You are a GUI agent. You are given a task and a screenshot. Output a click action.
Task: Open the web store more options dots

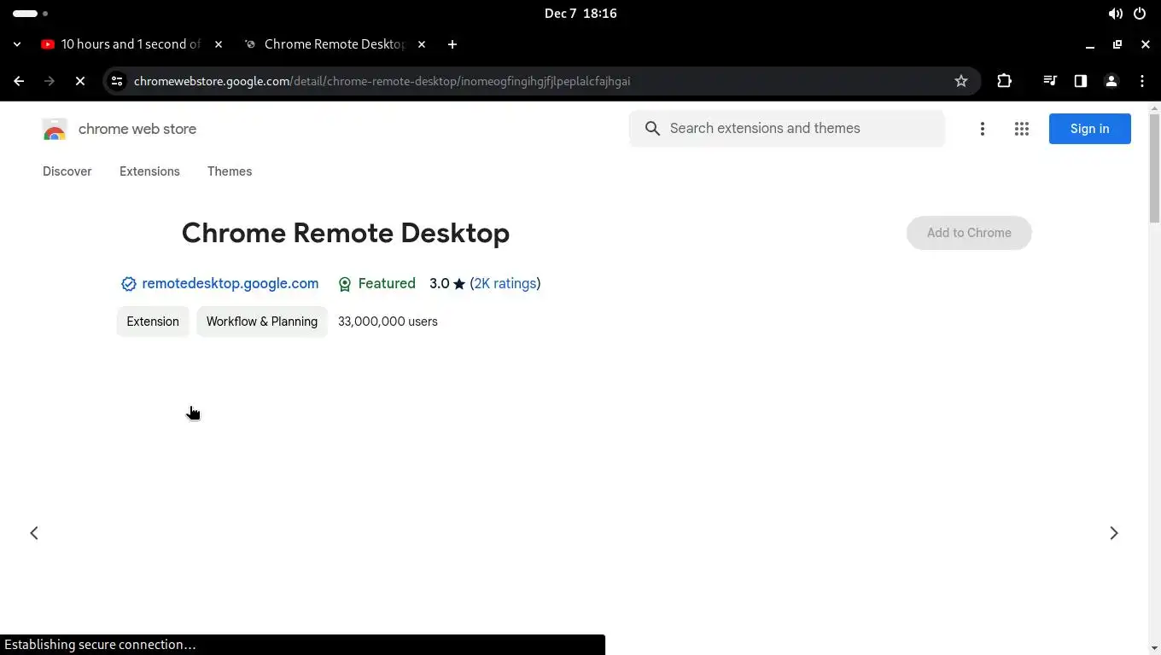click(x=983, y=129)
